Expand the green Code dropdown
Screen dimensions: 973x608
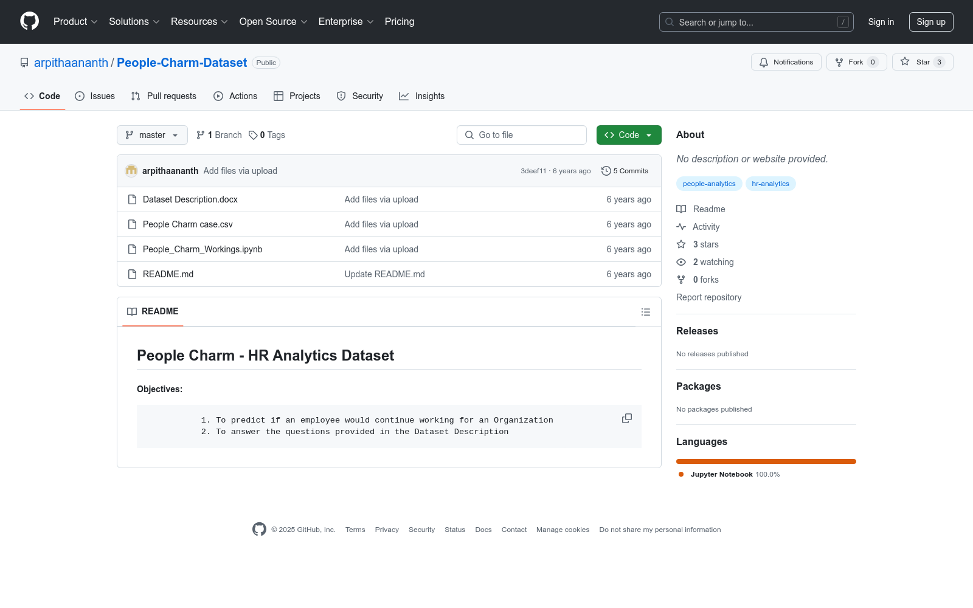pyautogui.click(x=629, y=135)
